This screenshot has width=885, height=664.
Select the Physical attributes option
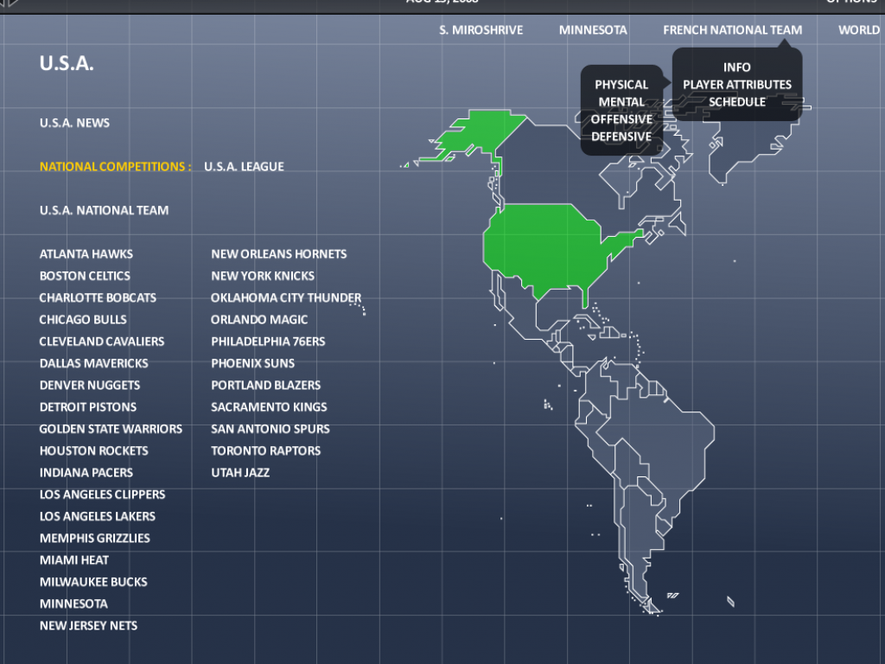[621, 85]
